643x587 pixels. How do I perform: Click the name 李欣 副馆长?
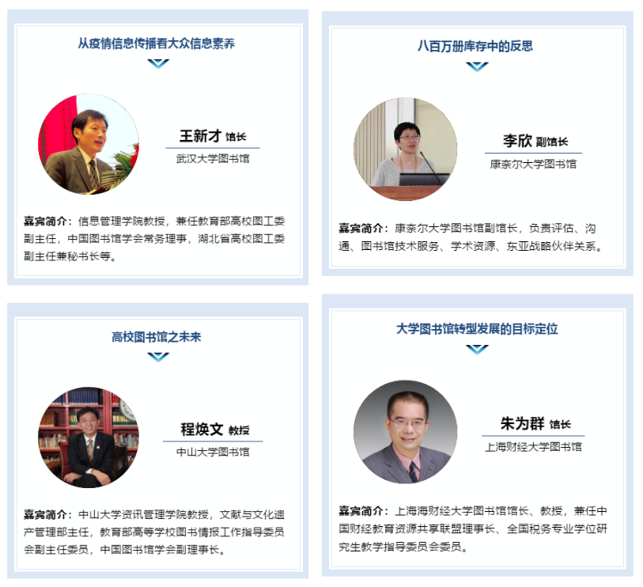click(x=535, y=141)
